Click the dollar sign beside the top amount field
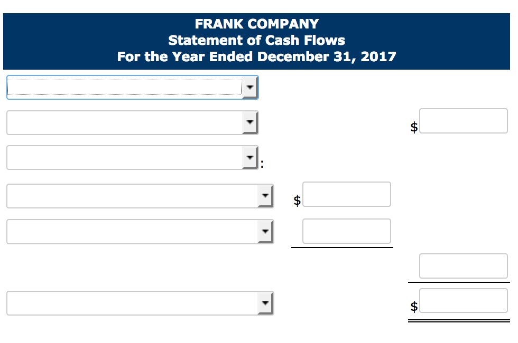Screen dimensions: 518x343 click(x=413, y=127)
